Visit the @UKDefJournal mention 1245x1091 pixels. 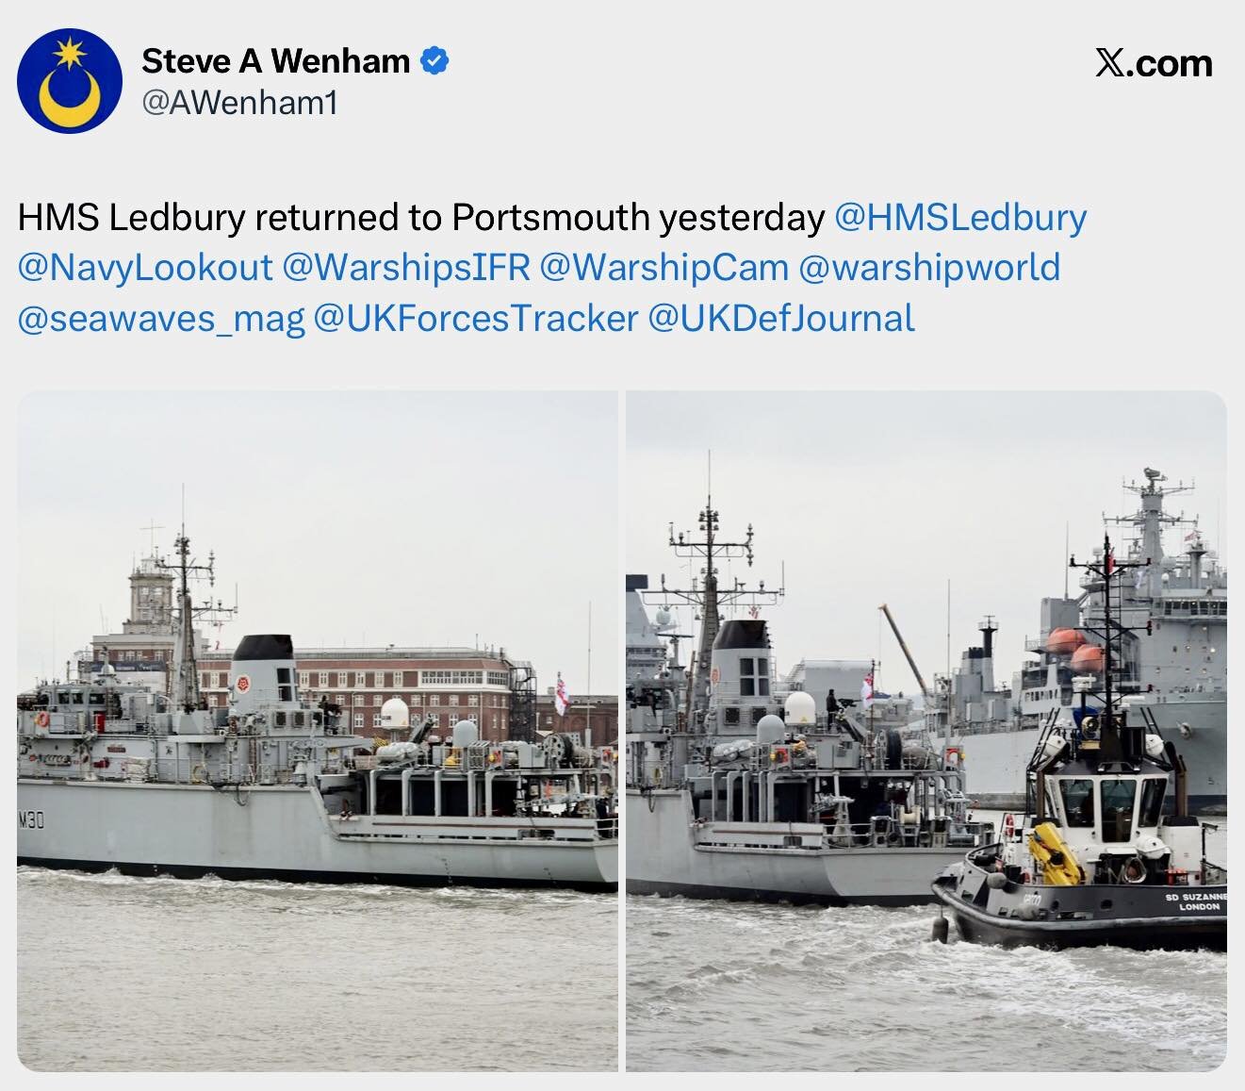tap(781, 319)
